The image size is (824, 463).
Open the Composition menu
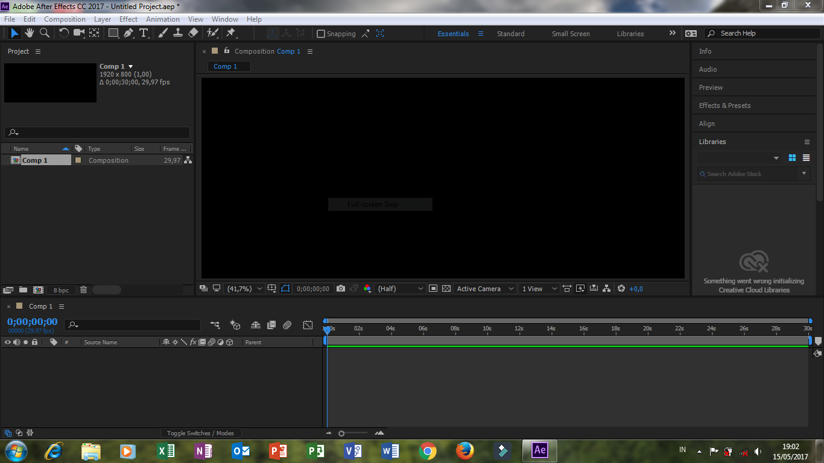click(65, 19)
